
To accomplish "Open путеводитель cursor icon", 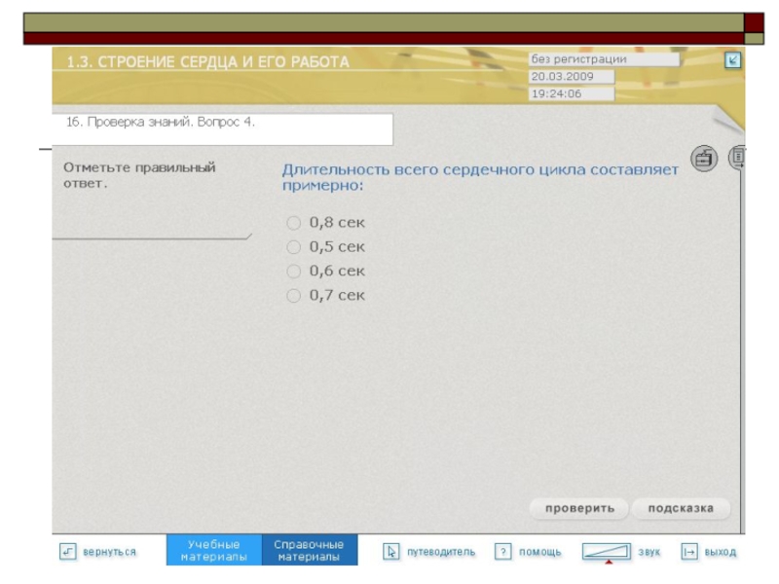I will click(391, 552).
